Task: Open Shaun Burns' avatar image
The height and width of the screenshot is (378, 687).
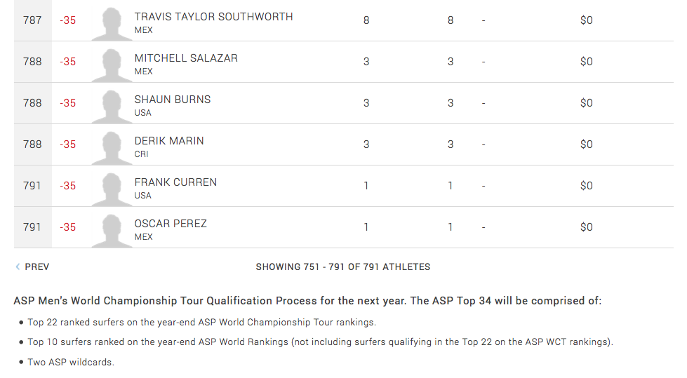Action: click(x=112, y=104)
